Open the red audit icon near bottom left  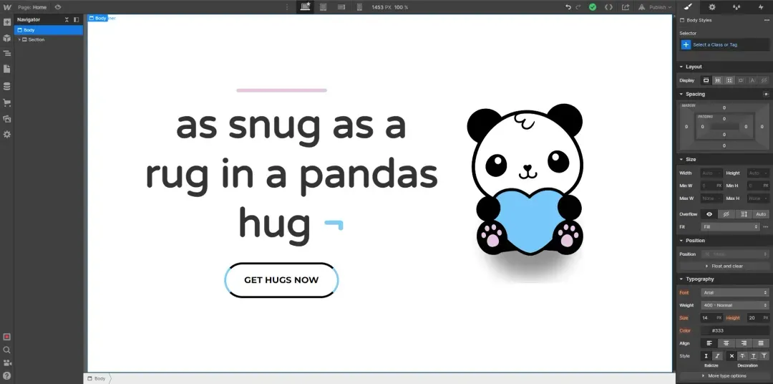[x=7, y=337]
